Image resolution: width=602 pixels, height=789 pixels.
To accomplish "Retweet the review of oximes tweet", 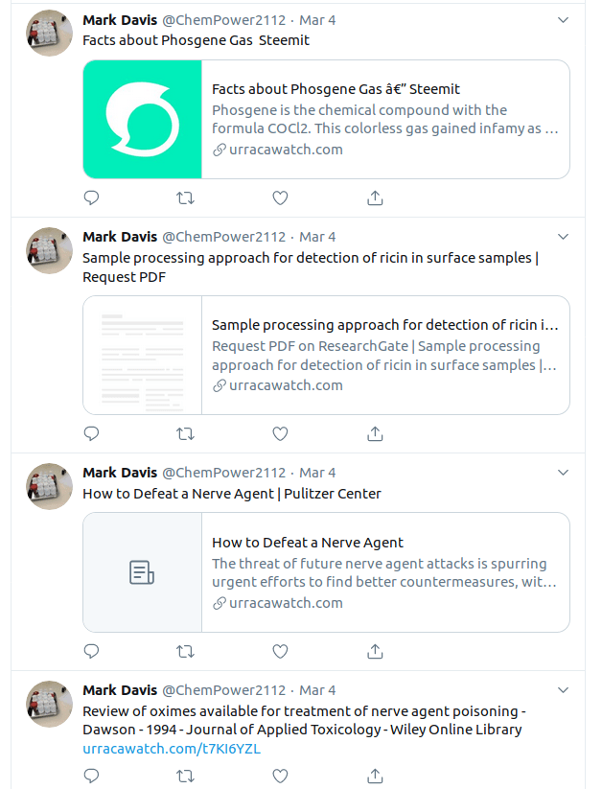I will tap(186, 775).
